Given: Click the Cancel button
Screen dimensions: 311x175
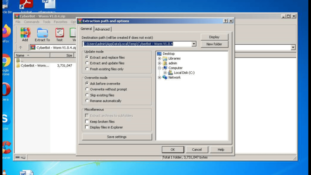Looking at the screenshot, I should 197,149.
